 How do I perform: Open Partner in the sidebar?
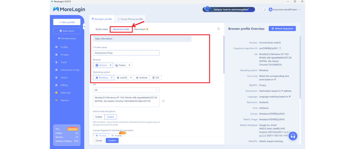[x=65, y=100]
